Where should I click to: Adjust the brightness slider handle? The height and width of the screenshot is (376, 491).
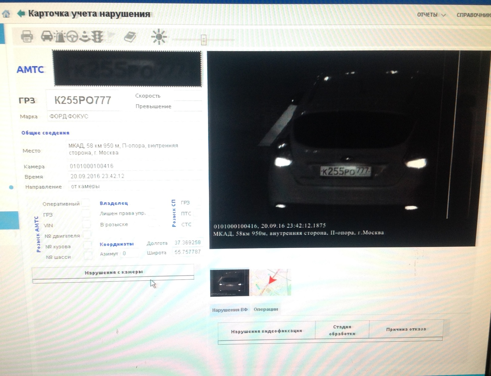pyautogui.click(x=203, y=40)
